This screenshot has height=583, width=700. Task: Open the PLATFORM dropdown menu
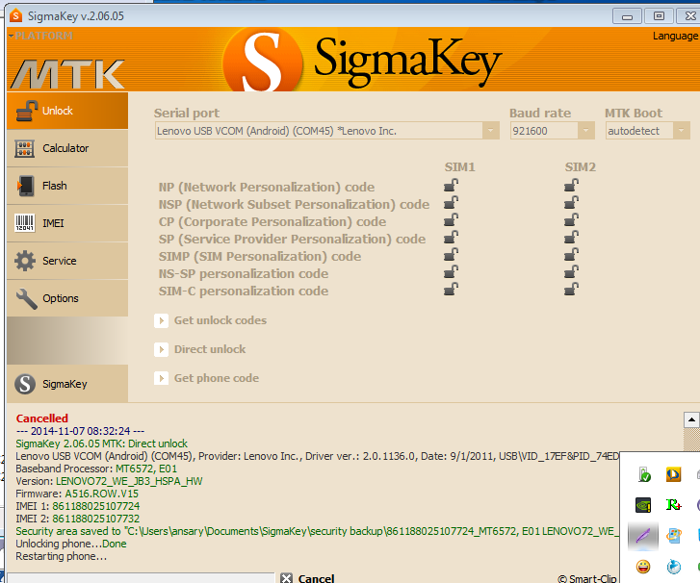tap(40, 36)
